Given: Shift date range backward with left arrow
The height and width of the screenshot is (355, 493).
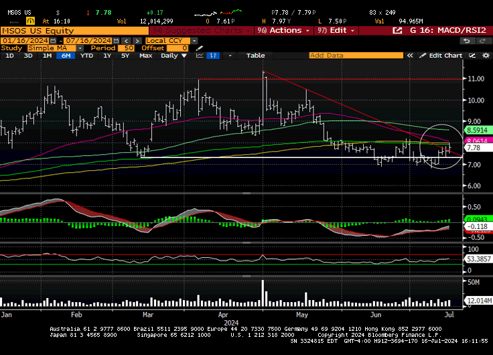Looking at the screenshot, I should [x=126, y=41].
